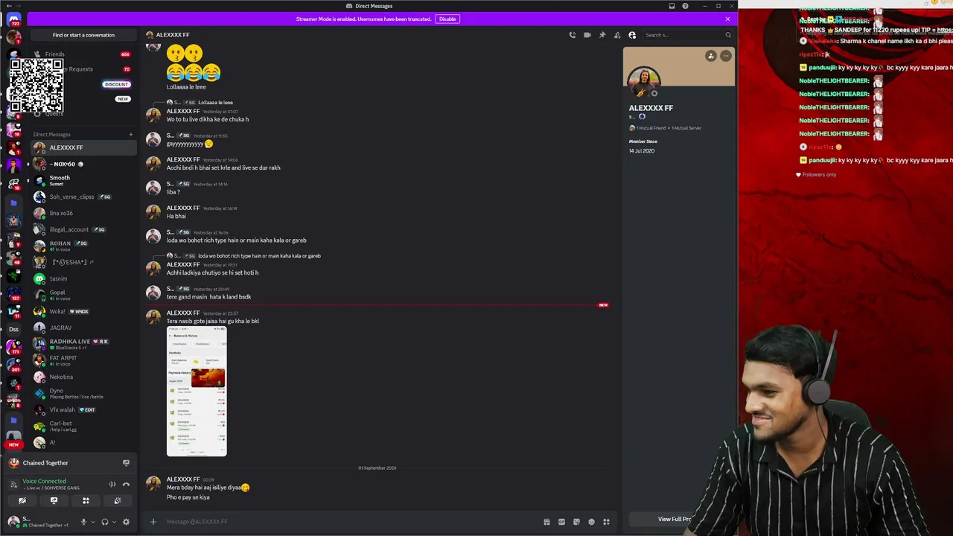This screenshot has width=953, height=536.
Task: Open the profile panel more options menu
Action: point(726,56)
